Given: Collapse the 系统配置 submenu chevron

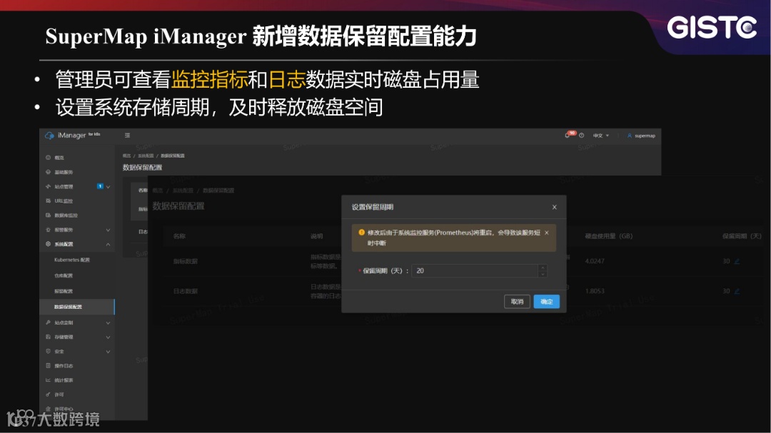Looking at the screenshot, I should (x=109, y=244).
